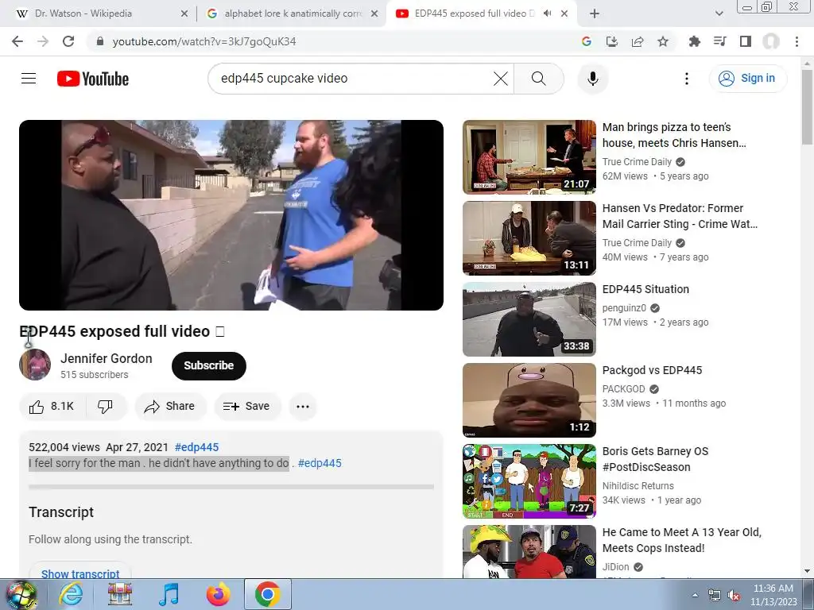Show hidden system tray icons arrow

(x=695, y=595)
